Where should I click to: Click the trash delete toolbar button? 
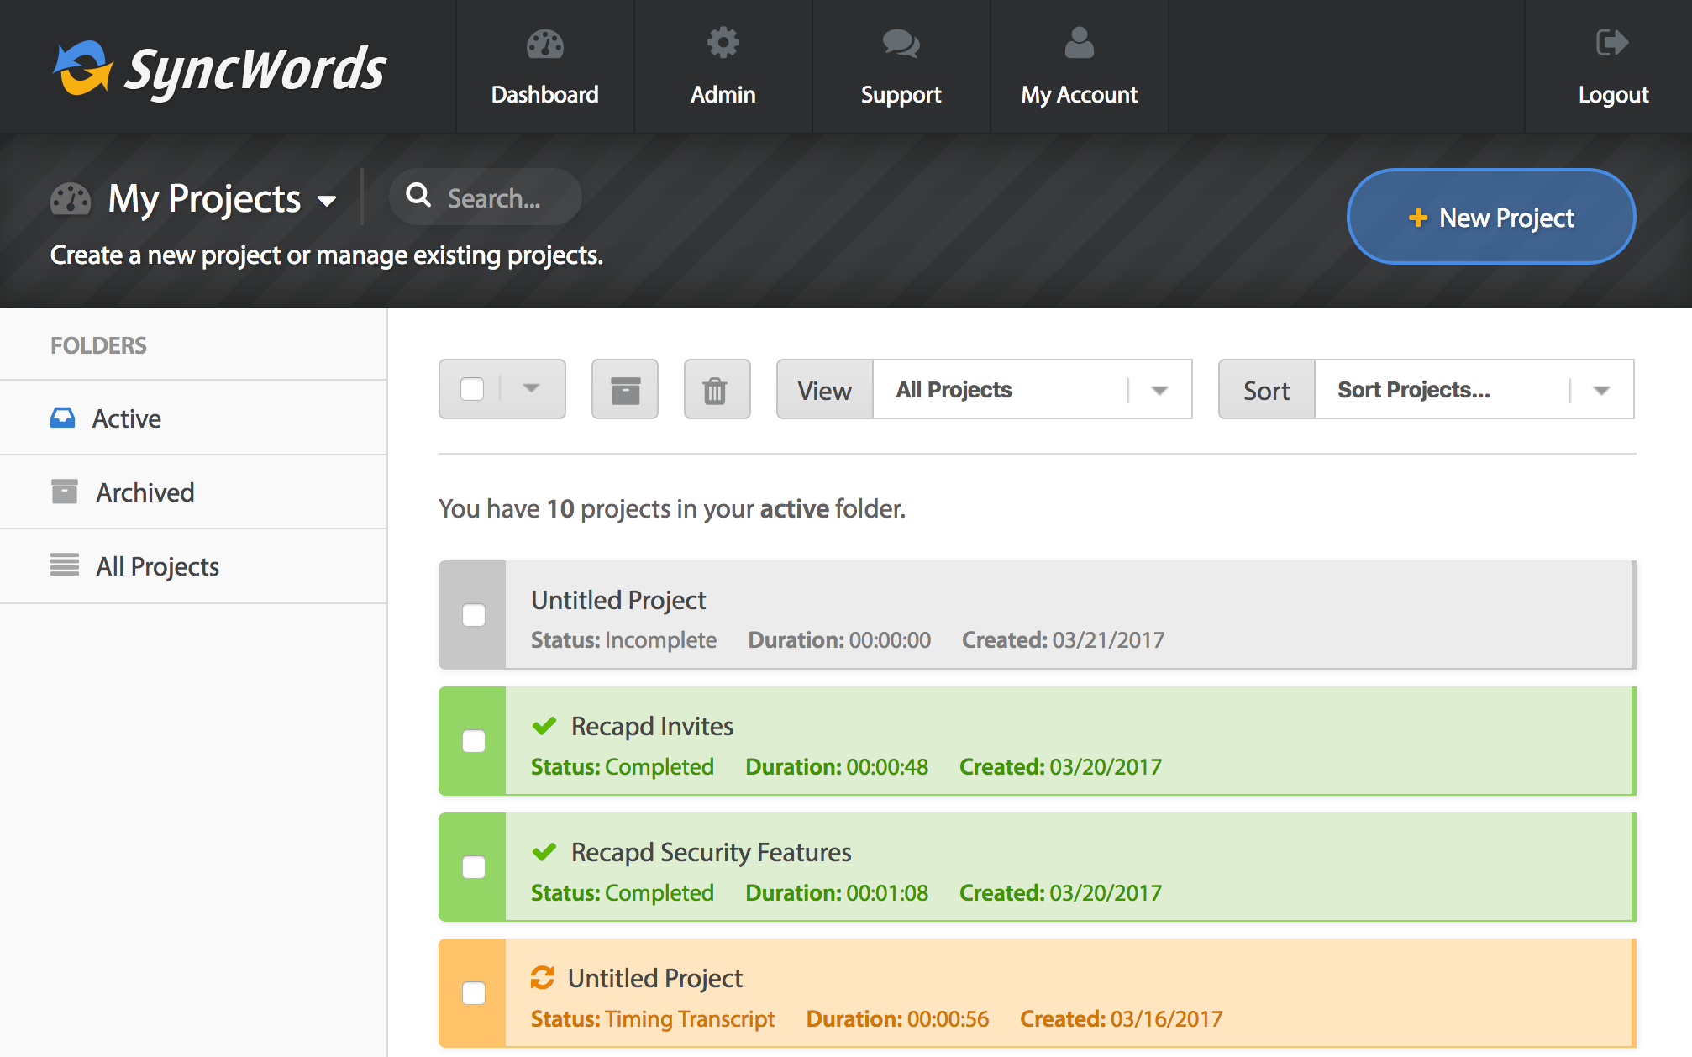pyautogui.click(x=717, y=389)
